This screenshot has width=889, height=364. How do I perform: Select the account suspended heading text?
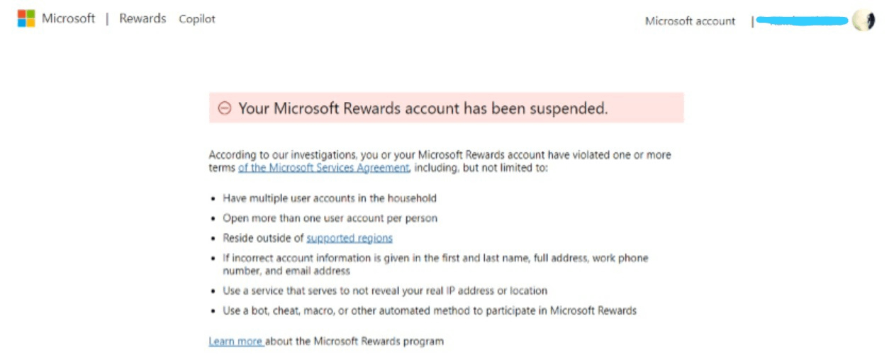(423, 108)
